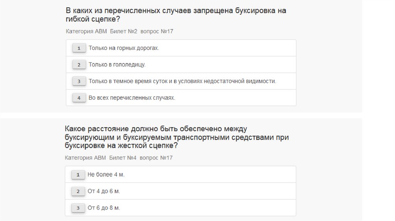The image size is (395, 221).
Task: Choose answer text "Только в гололедицу."
Action: coord(117,65)
